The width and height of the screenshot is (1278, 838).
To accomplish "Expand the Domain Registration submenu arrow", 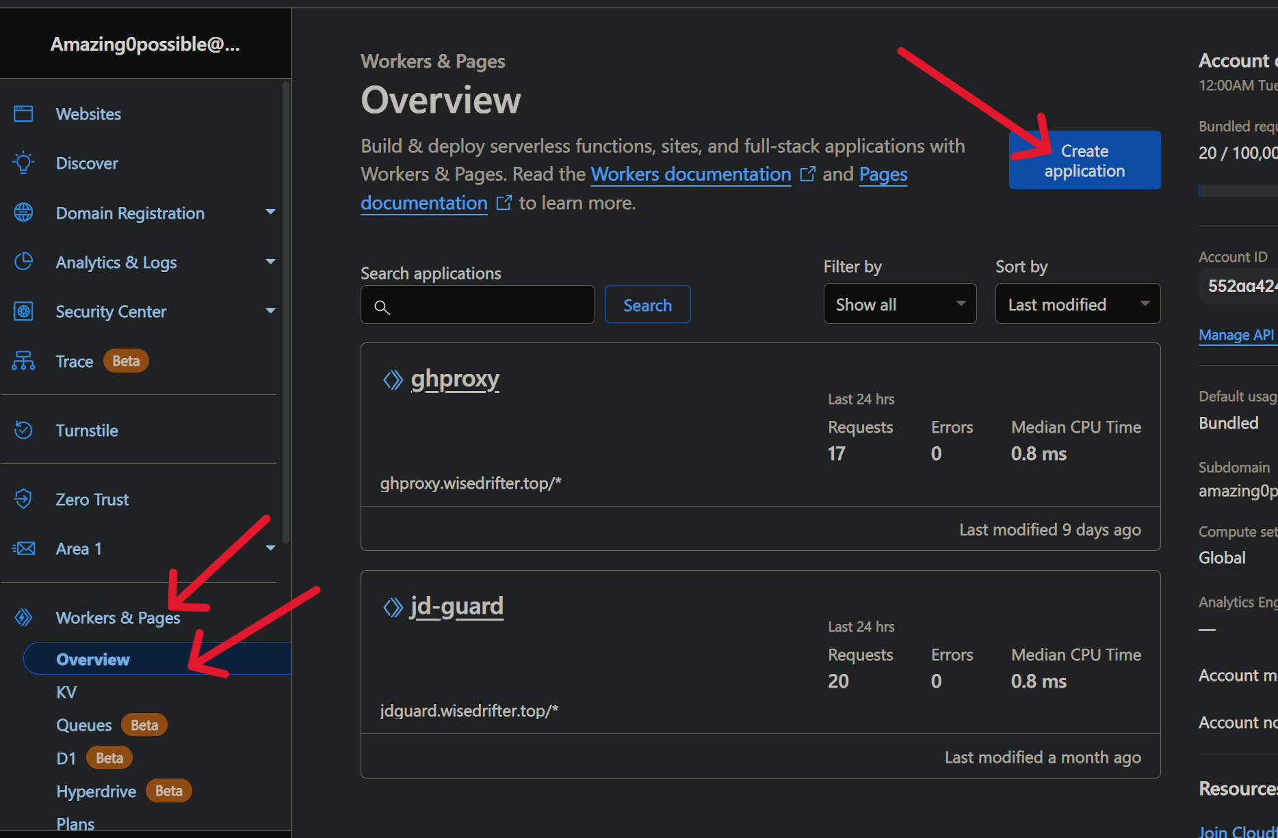I will [x=270, y=212].
